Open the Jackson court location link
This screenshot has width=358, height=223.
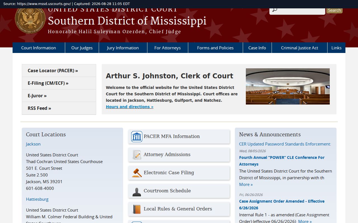coord(33,144)
